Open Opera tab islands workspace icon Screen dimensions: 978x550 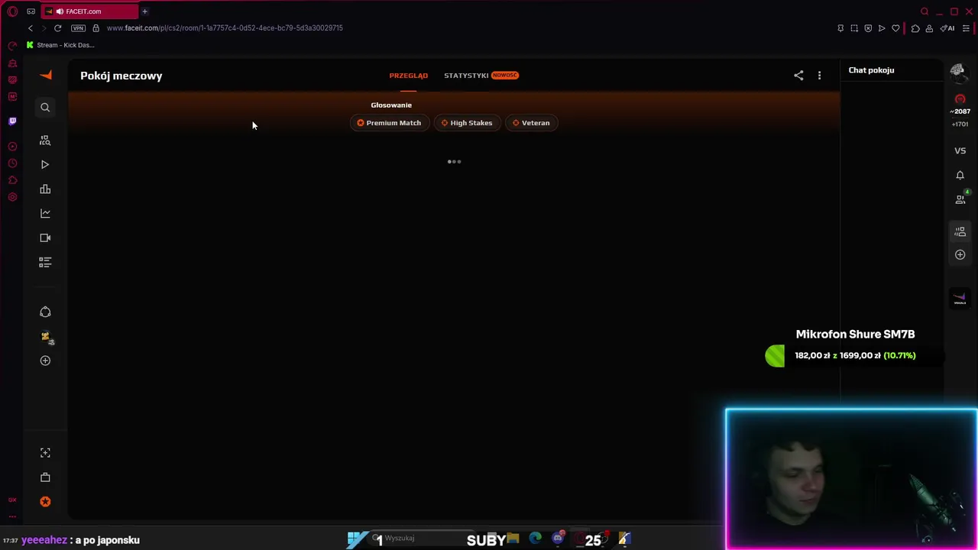31,11
